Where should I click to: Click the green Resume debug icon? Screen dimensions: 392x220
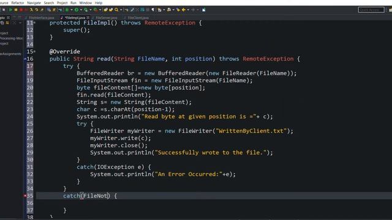(x=10, y=10)
